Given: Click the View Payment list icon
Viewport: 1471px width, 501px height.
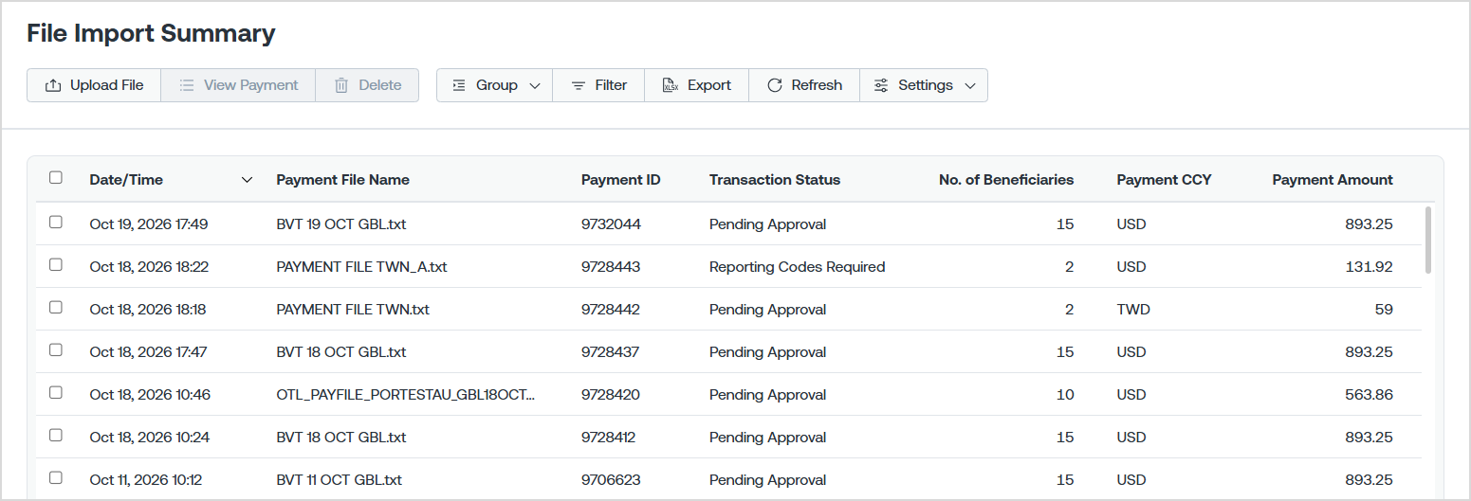Looking at the screenshot, I should [187, 85].
